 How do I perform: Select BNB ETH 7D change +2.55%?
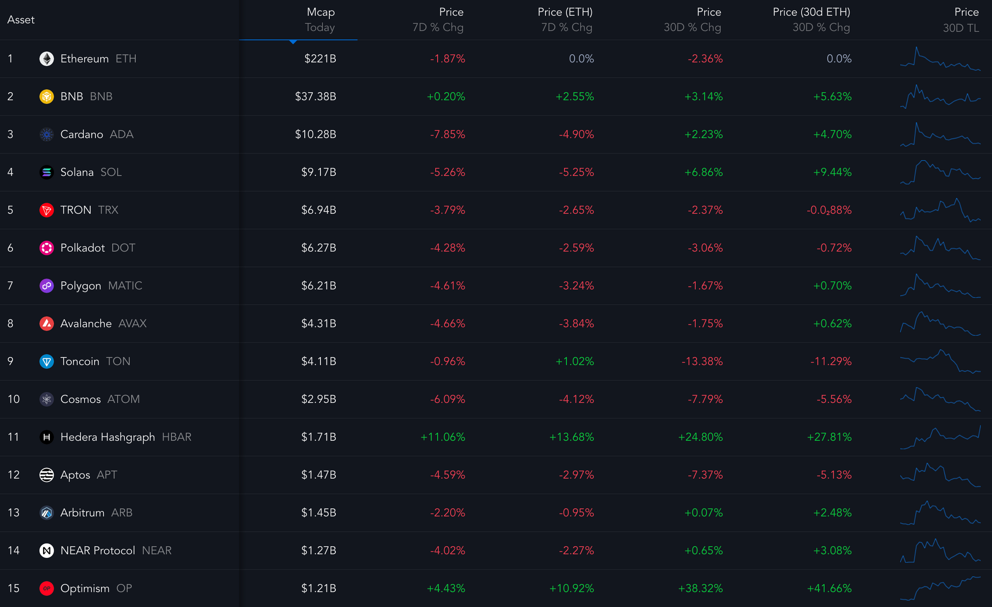coord(575,96)
